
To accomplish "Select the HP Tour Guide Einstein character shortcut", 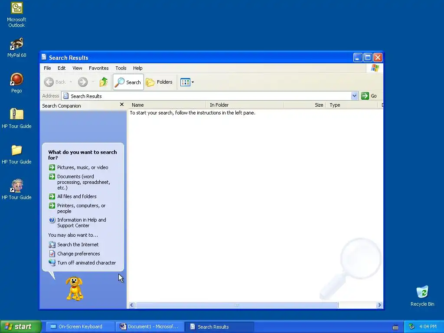I will coord(16,189).
